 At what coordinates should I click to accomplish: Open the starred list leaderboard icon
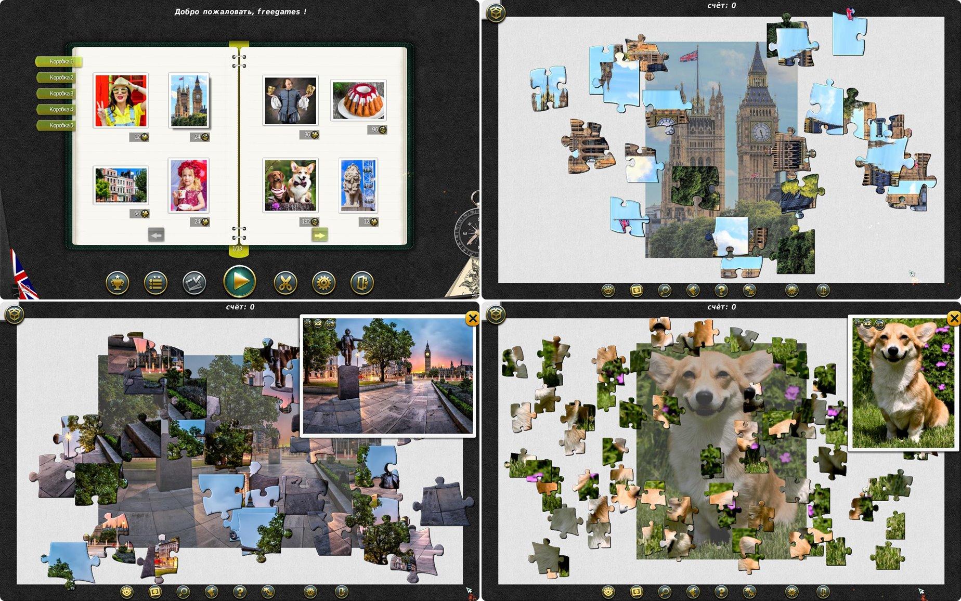click(155, 283)
